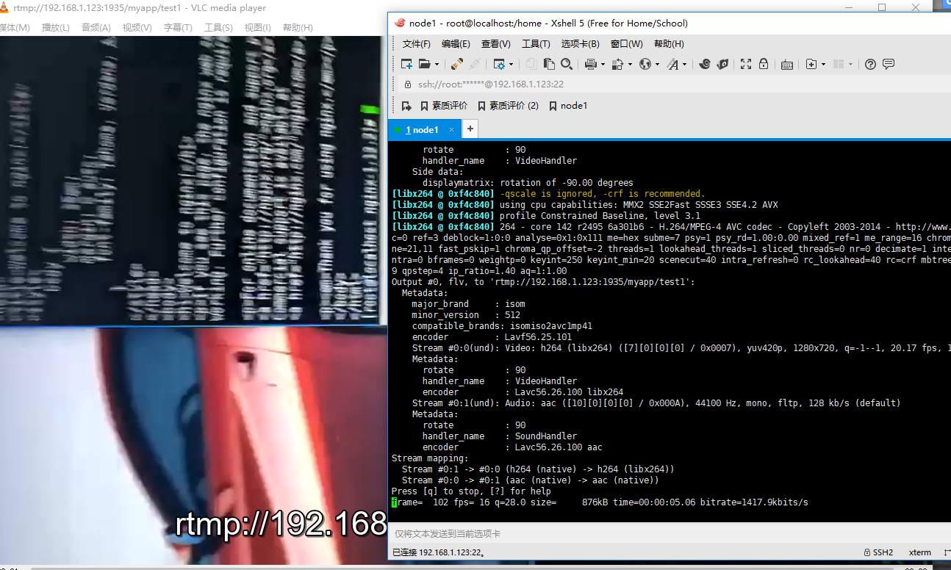Open VLC 播放(L) menu
Image resolution: width=951 pixels, height=570 pixels.
pos(56,28)
